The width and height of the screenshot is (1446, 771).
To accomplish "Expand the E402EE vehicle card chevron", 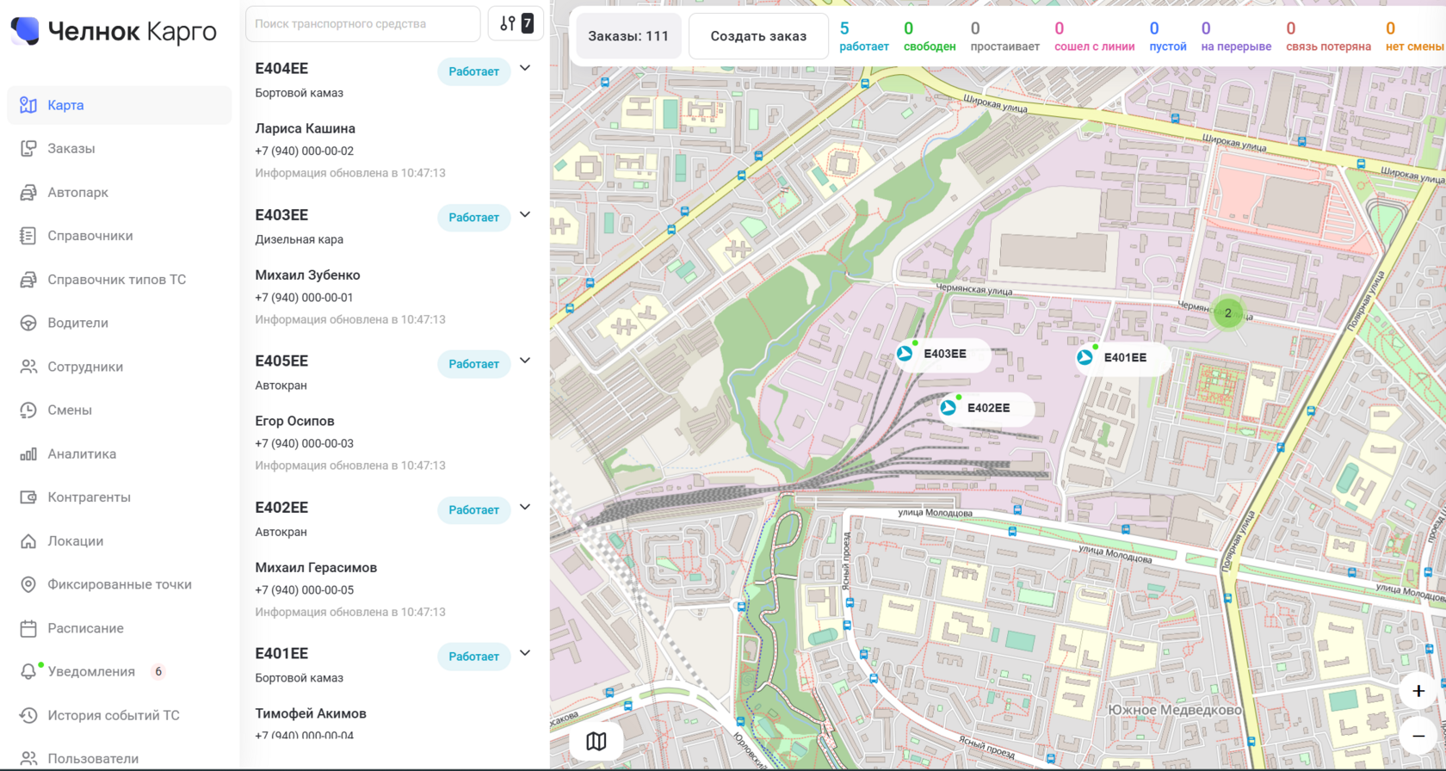I will pos(525,507).
